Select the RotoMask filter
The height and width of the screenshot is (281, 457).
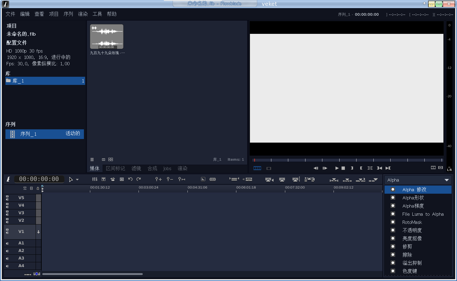coord(418,222)
